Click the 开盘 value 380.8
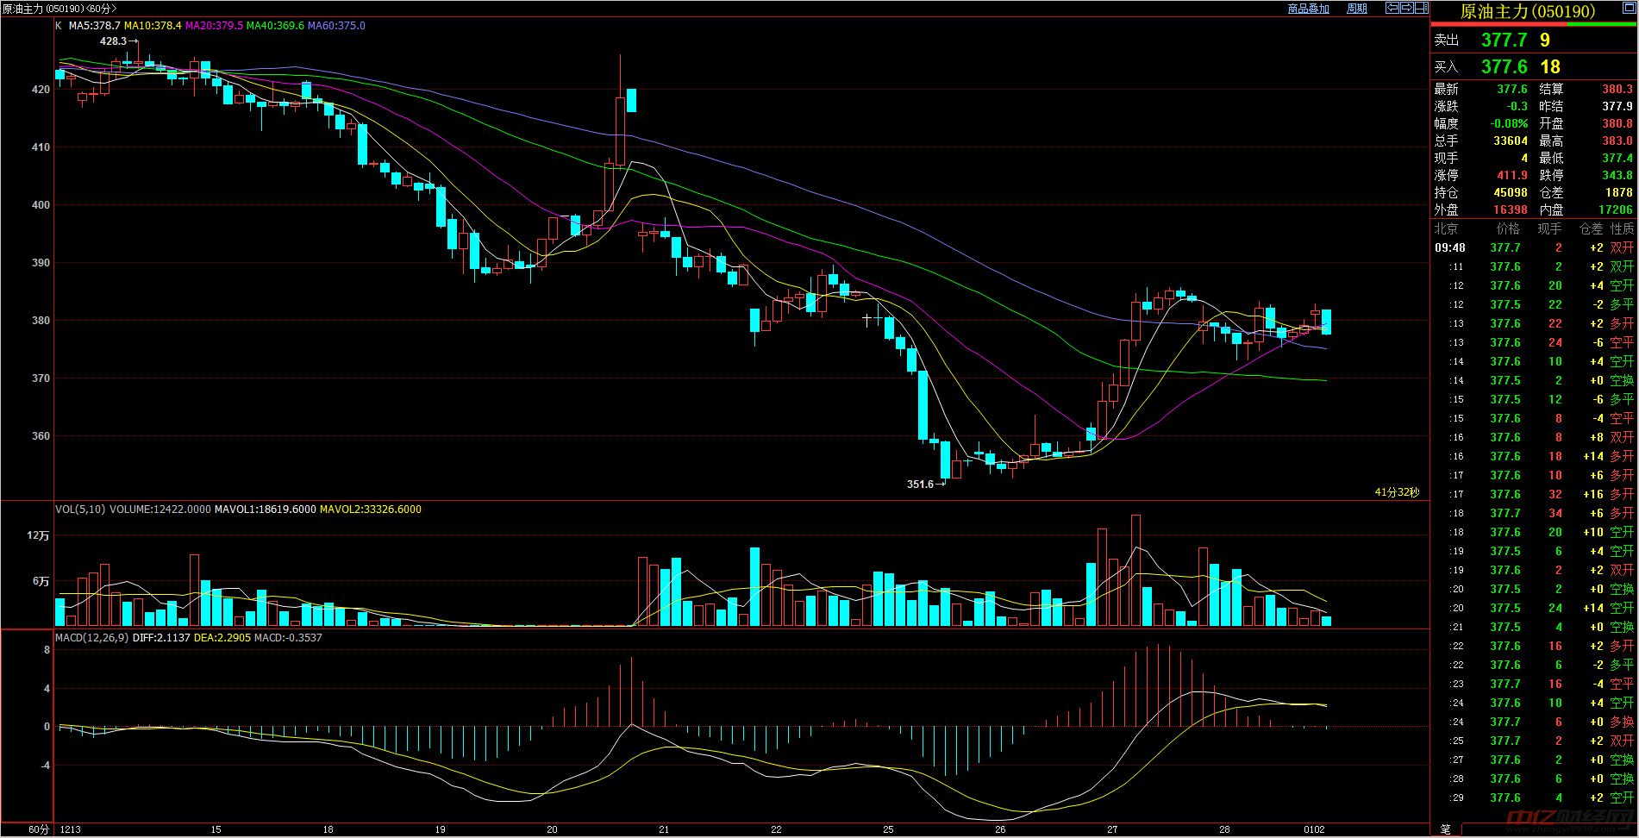This screenshot has height=838, width=1639. tap(1617, 123)
